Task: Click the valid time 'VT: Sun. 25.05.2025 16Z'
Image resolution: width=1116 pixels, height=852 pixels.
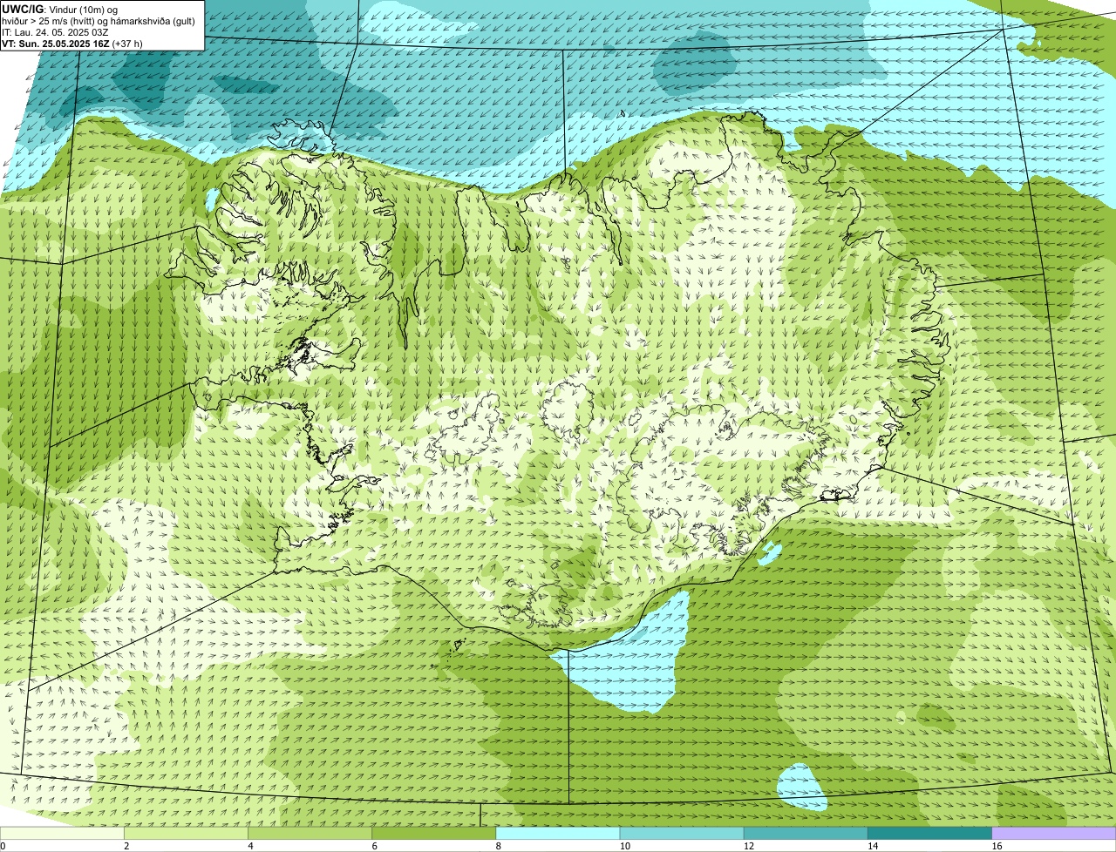Action: coord(55,44)
